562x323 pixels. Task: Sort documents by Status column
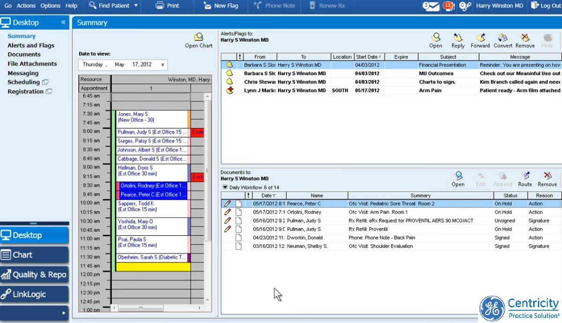tap(510, 195)
